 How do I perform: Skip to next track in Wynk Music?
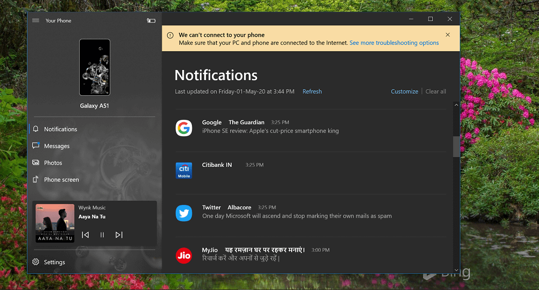point(119,235)
